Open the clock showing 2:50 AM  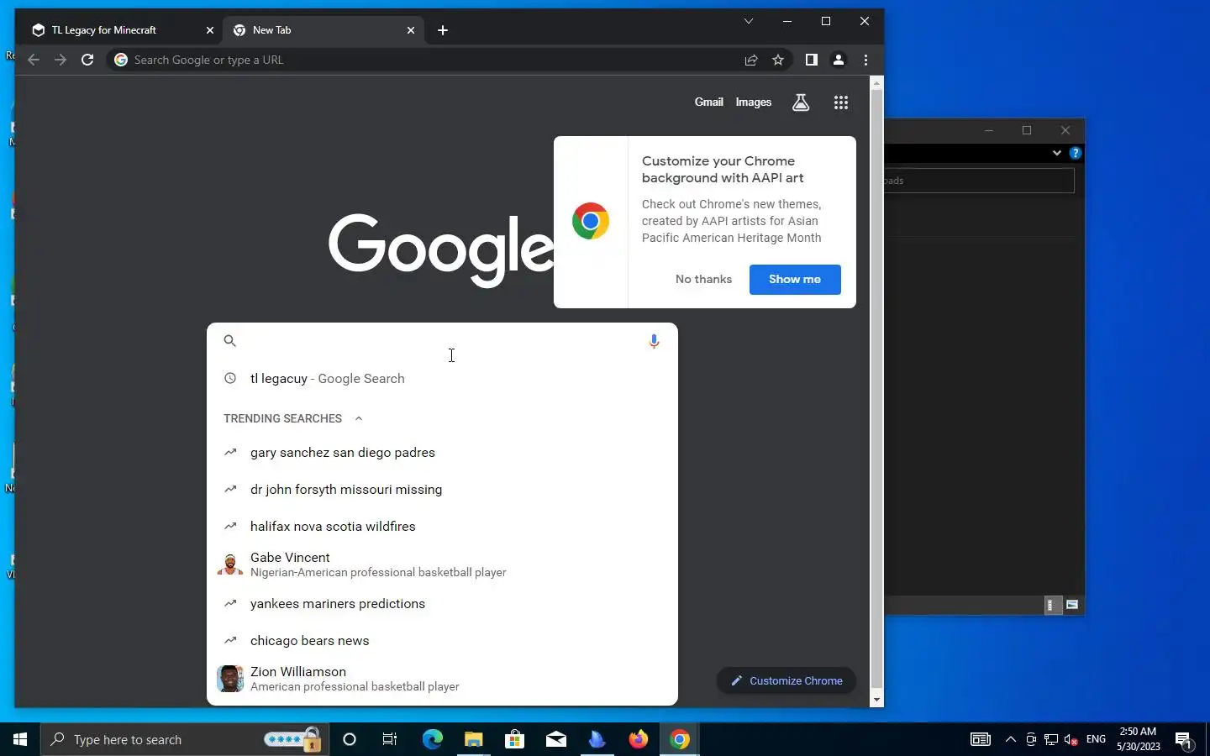pos(1139,739)
